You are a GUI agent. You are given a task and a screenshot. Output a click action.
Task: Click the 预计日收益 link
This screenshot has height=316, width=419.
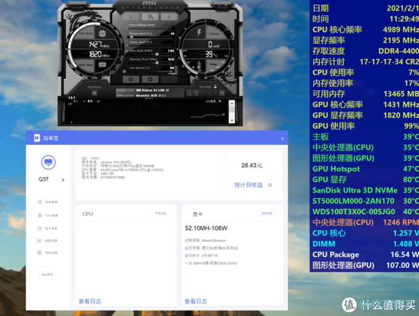click(x=248, y=185)
